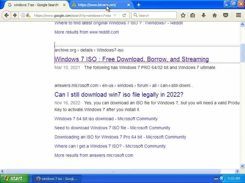This screenshot has height=183, width=245.
Task: Reload the current page
Action: [124, 15]
